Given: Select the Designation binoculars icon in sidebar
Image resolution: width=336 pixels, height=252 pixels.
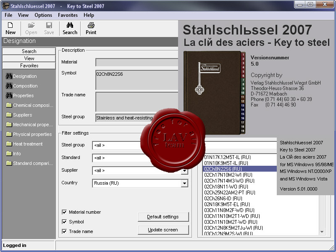Looking at the screenshot, I should point(9,76).
